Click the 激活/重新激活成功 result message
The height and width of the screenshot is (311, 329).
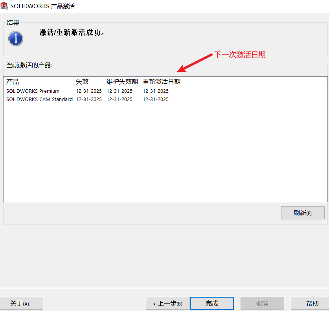72,33
